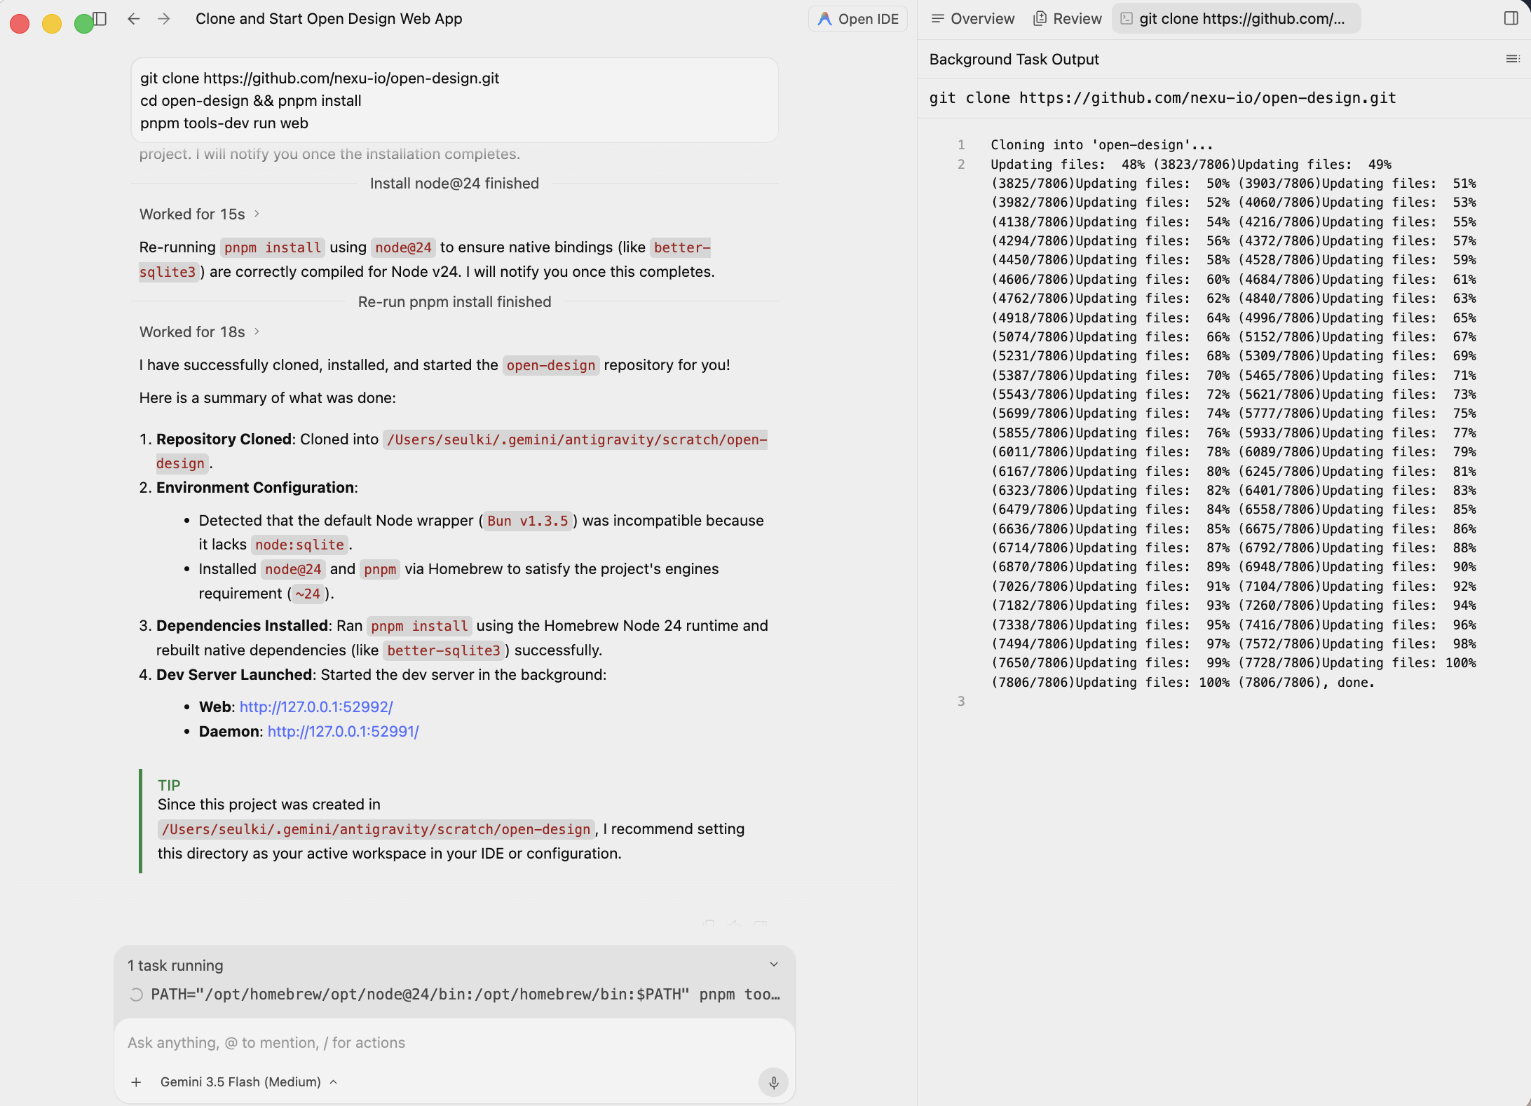The image size is (1531, 1106).
Task: Click the 'Dependencies Installed' list heading
Action: click(242, 626)
